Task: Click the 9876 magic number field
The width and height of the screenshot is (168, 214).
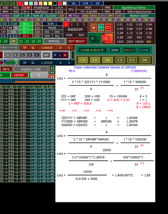Action: (6, 69)
